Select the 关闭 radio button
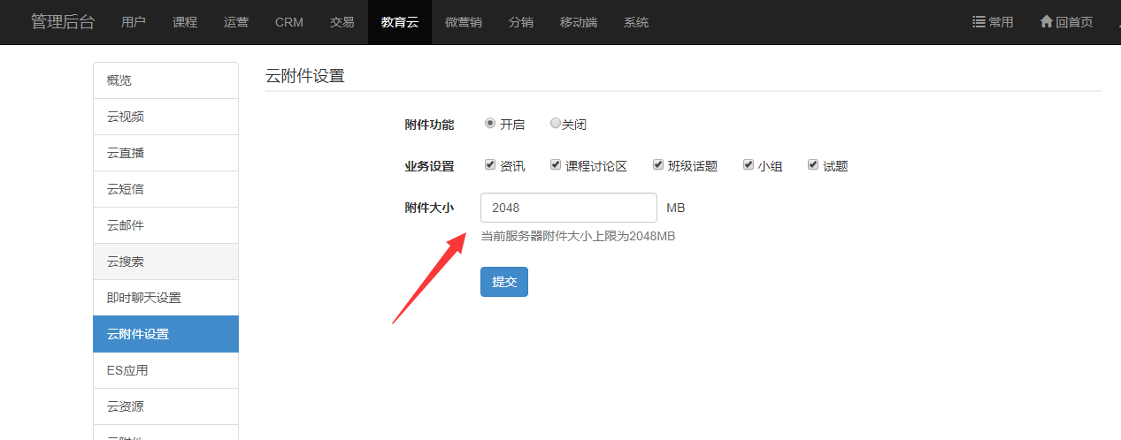1121x440 pixels. (x=556, y=124)
